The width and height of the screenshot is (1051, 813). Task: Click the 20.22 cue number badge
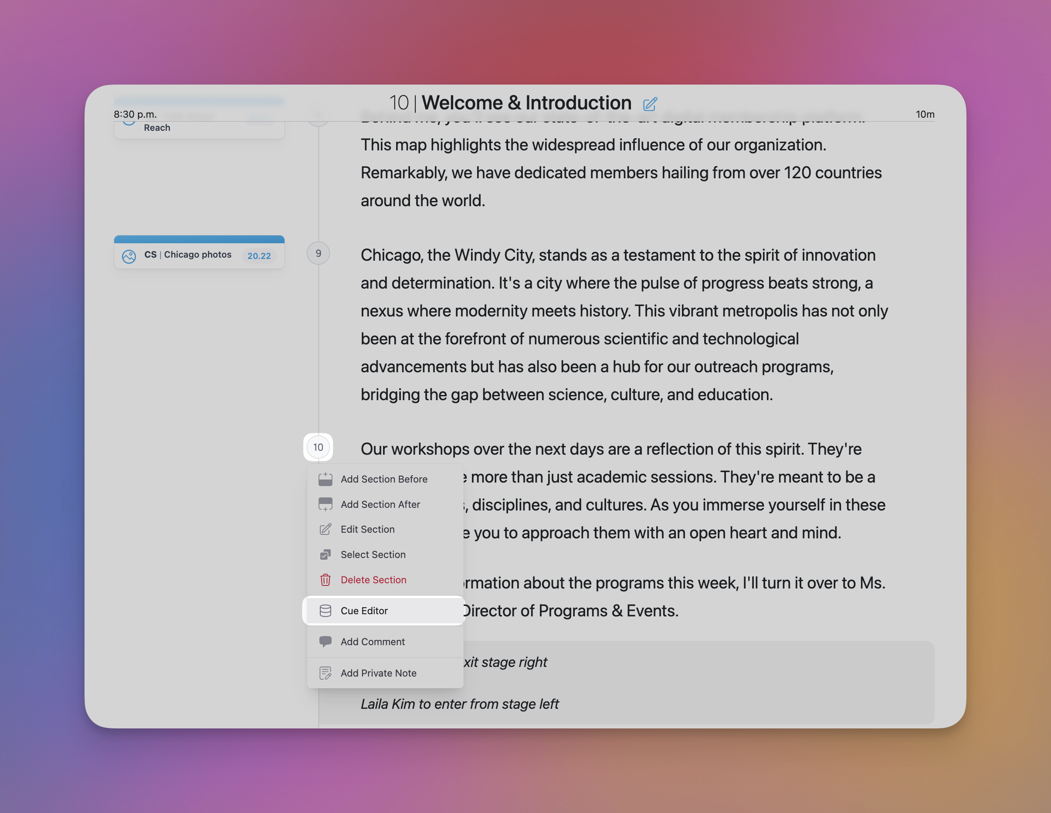coord(259,256)
